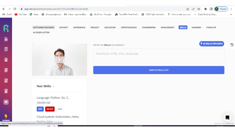Click the lightning bolt Upgrade icon

(x=6, y=116)
